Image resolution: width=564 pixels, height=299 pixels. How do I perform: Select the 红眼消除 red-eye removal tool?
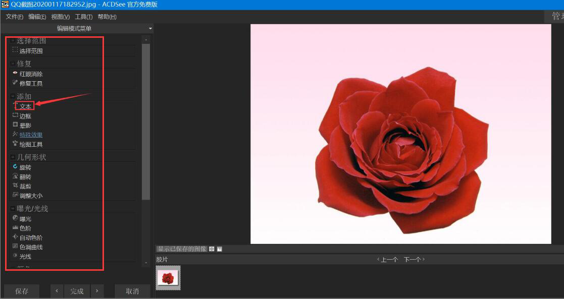(31, 74)
